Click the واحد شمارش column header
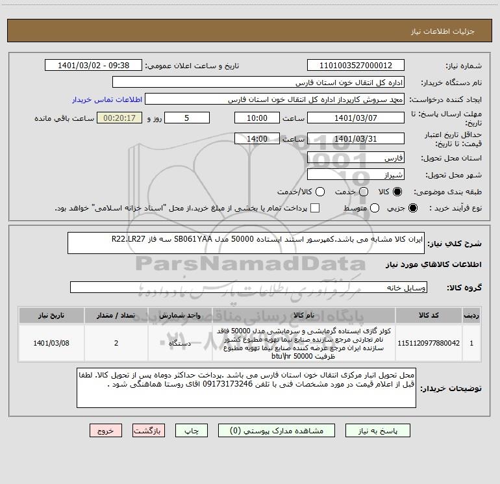 point(180,315)
